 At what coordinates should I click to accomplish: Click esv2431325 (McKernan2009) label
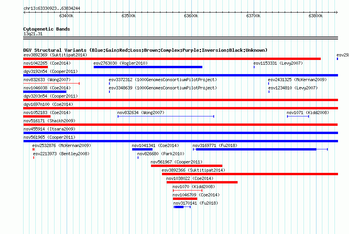(297, 80)
